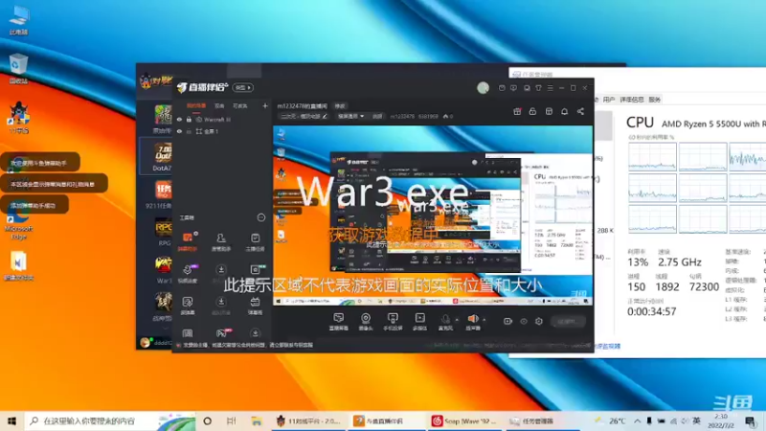The image size is (766, 431).
Task: Hide the Warcraft III source layer
Action: [x=179, y=119]
